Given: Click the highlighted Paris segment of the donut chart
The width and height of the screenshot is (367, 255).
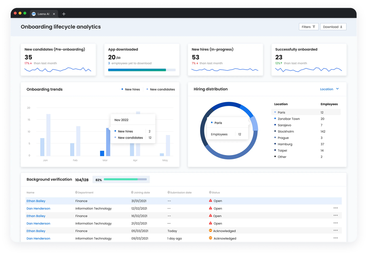Looking at the screenshot, I should (x=254, y=123).
